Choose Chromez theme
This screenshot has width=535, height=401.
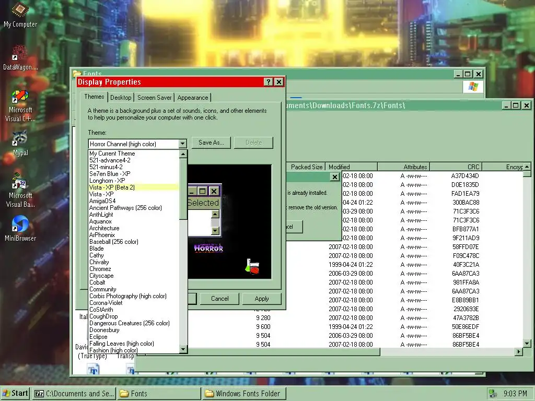coord(133,269)
